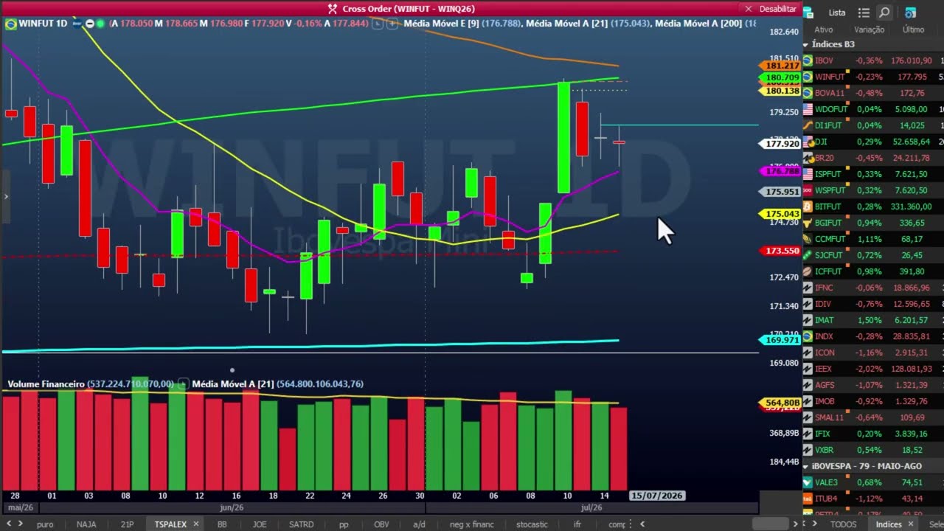944x531 pixels.
Task: Click the Cross Order tools icon in title bar
Action: 333,9
